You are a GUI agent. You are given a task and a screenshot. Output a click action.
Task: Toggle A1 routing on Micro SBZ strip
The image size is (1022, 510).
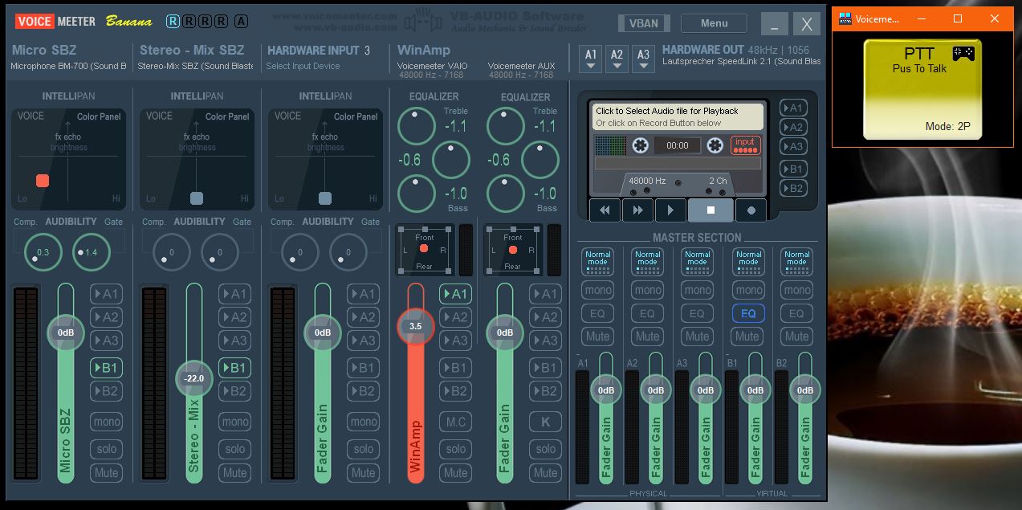point(106,294)
